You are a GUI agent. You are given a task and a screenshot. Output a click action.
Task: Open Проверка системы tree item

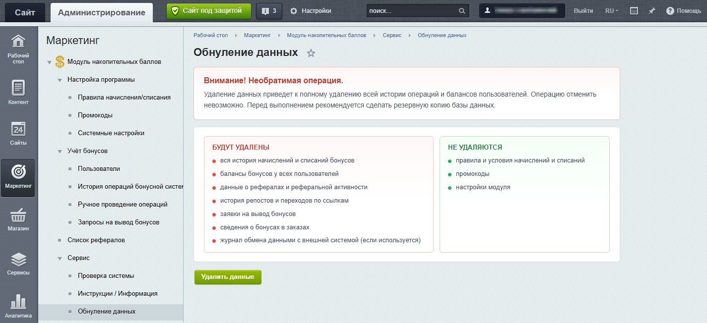[106, 276]
